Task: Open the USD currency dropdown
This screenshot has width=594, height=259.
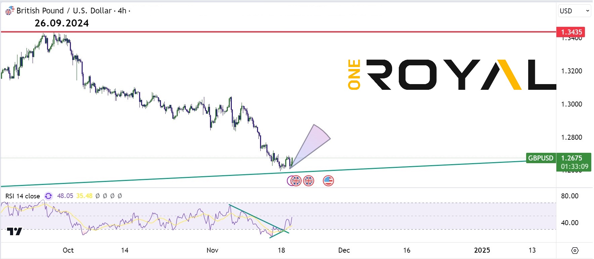Action: 574,11
